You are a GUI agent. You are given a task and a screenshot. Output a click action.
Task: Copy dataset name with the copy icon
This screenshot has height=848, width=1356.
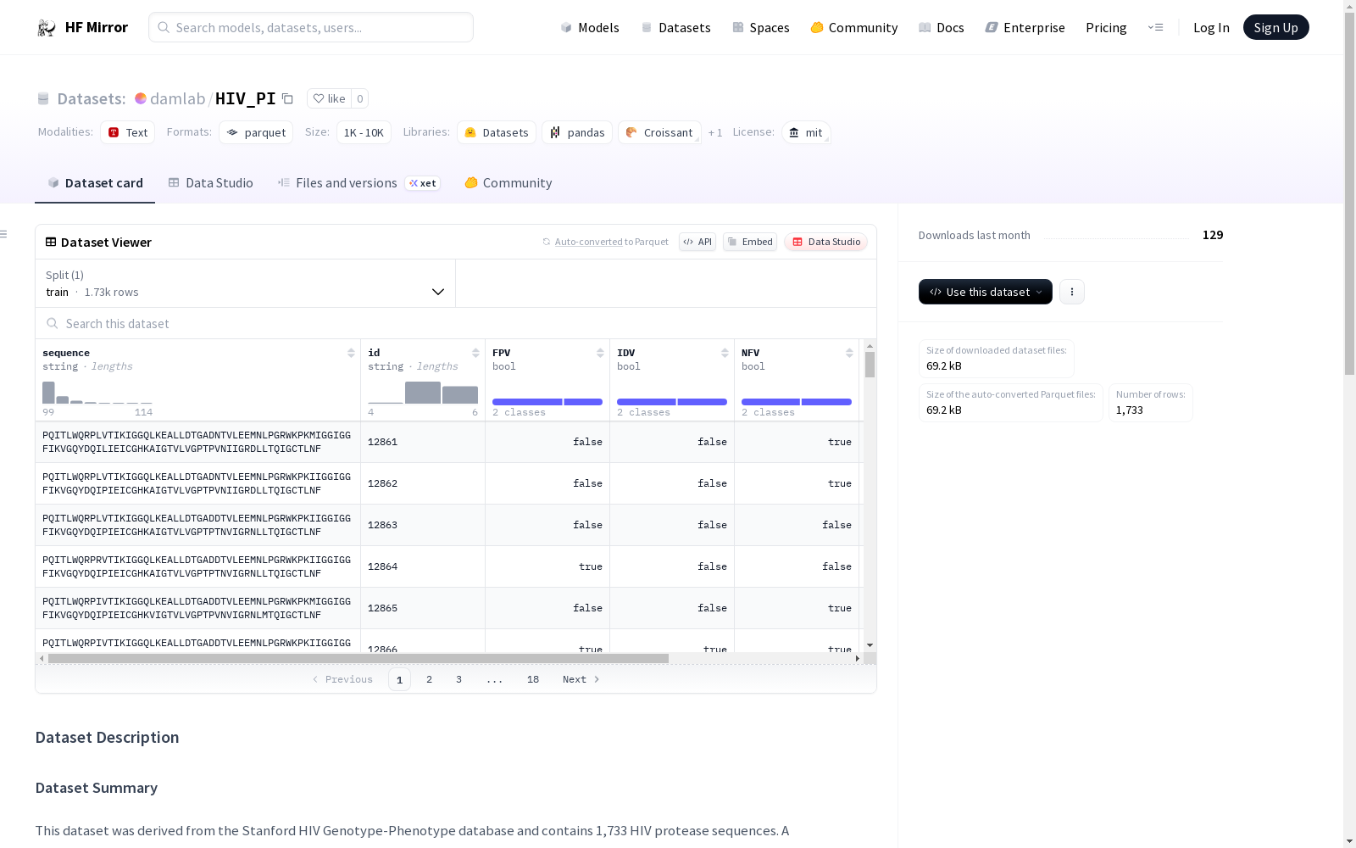pyautogui.click(x=287, y=98)
